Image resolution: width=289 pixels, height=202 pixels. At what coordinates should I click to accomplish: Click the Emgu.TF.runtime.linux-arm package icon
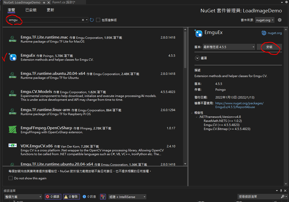[13, 112]
